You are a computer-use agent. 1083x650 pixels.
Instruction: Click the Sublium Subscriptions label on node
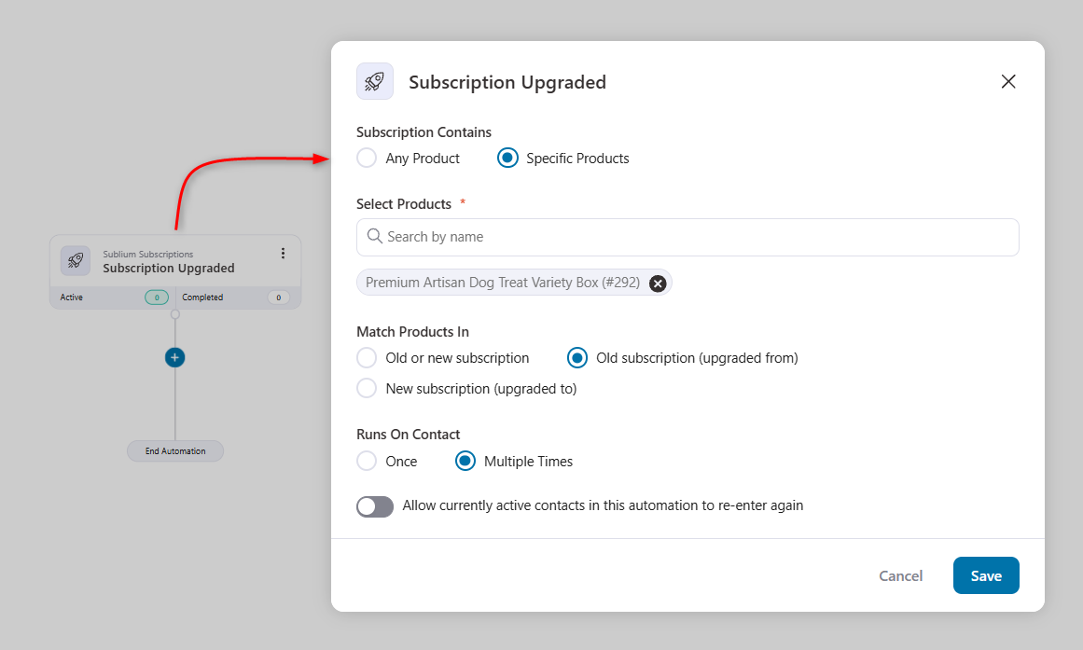coord(147,255)
